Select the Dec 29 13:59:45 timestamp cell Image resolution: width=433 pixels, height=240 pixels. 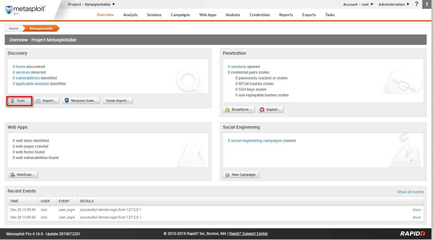pos(23,210)
